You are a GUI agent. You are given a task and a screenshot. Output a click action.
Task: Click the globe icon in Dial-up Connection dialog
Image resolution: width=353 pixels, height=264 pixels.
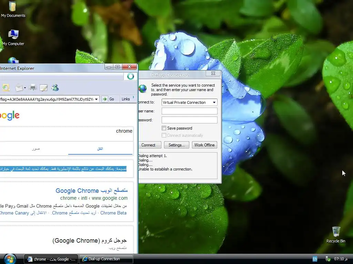click(142, 89)
